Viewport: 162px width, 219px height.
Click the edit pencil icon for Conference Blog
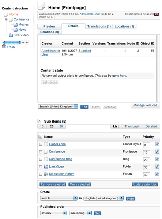click(x=157, y=159)
